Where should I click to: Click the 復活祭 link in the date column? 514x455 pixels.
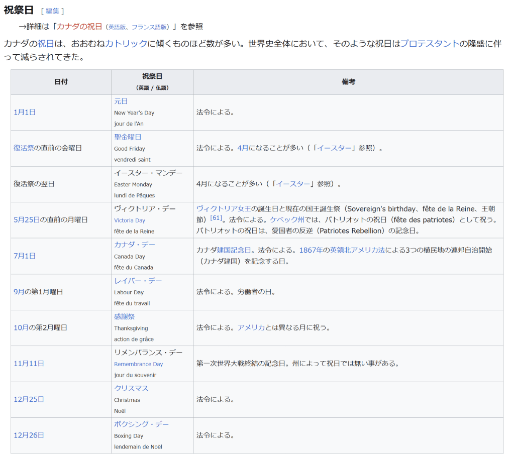tap(24, 148)
